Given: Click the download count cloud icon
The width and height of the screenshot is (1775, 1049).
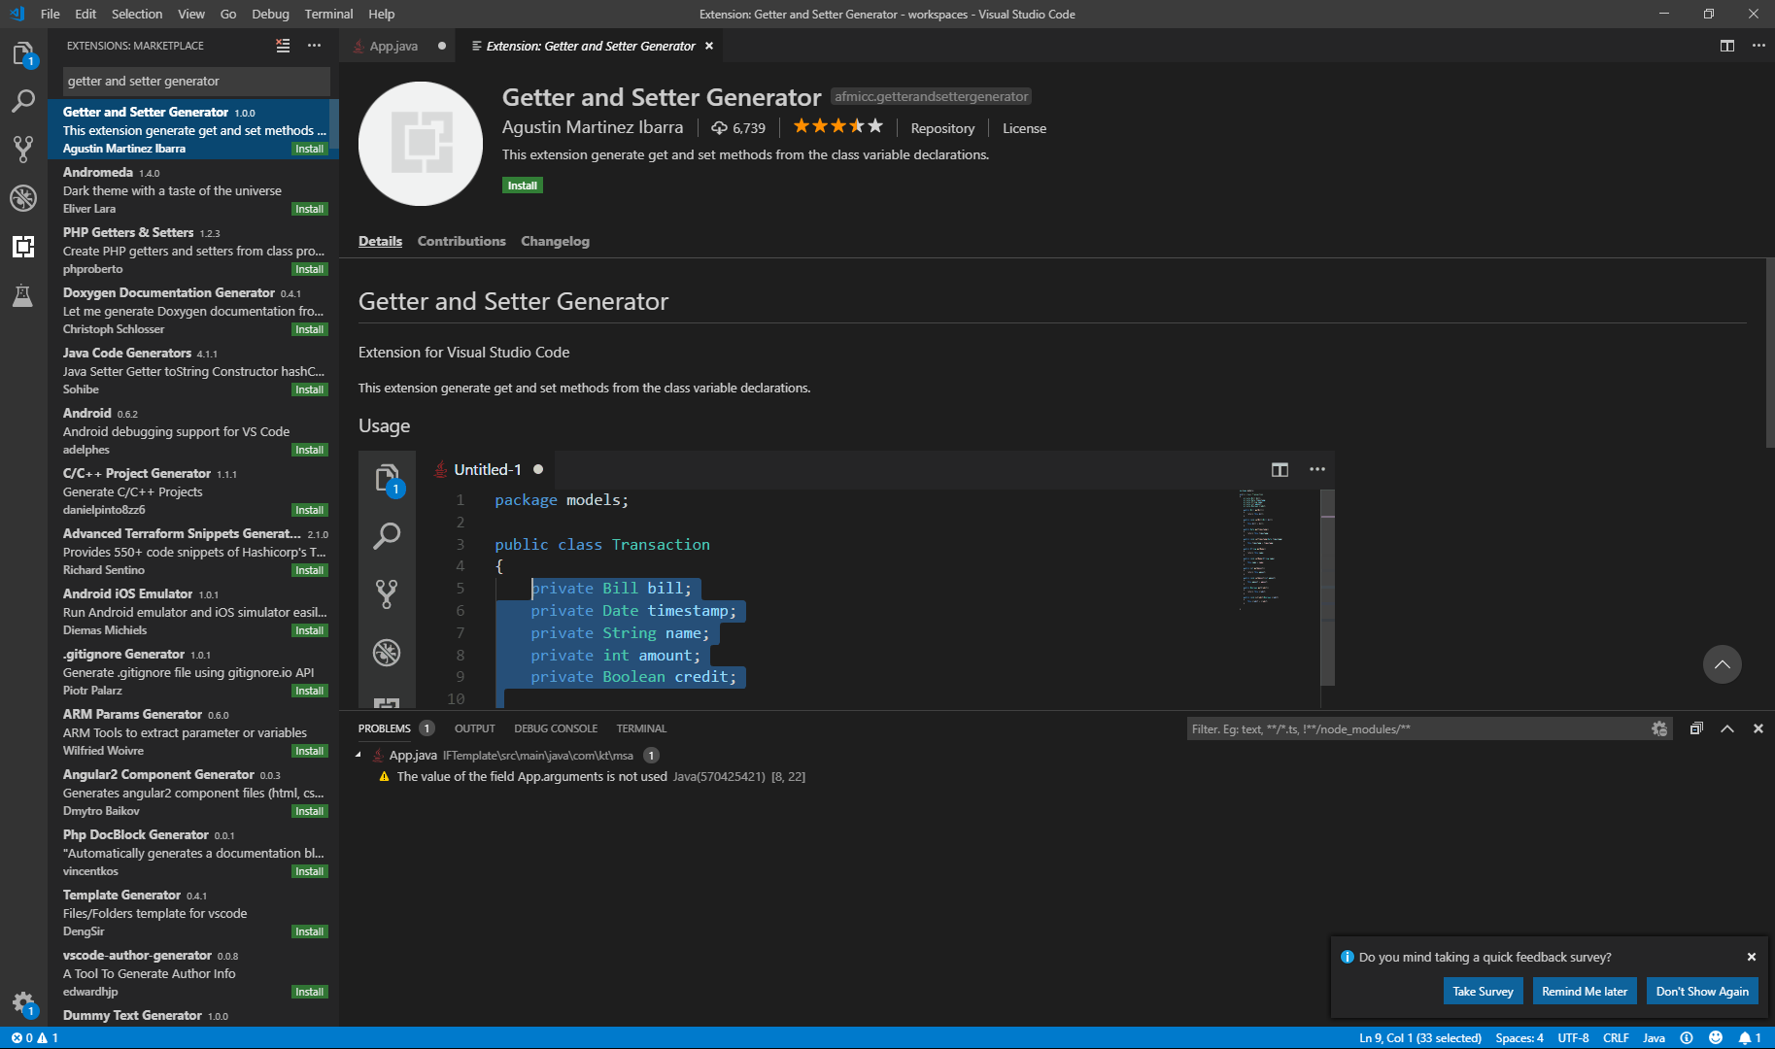Looking at the screenshot, I should (x=719, y=128).
